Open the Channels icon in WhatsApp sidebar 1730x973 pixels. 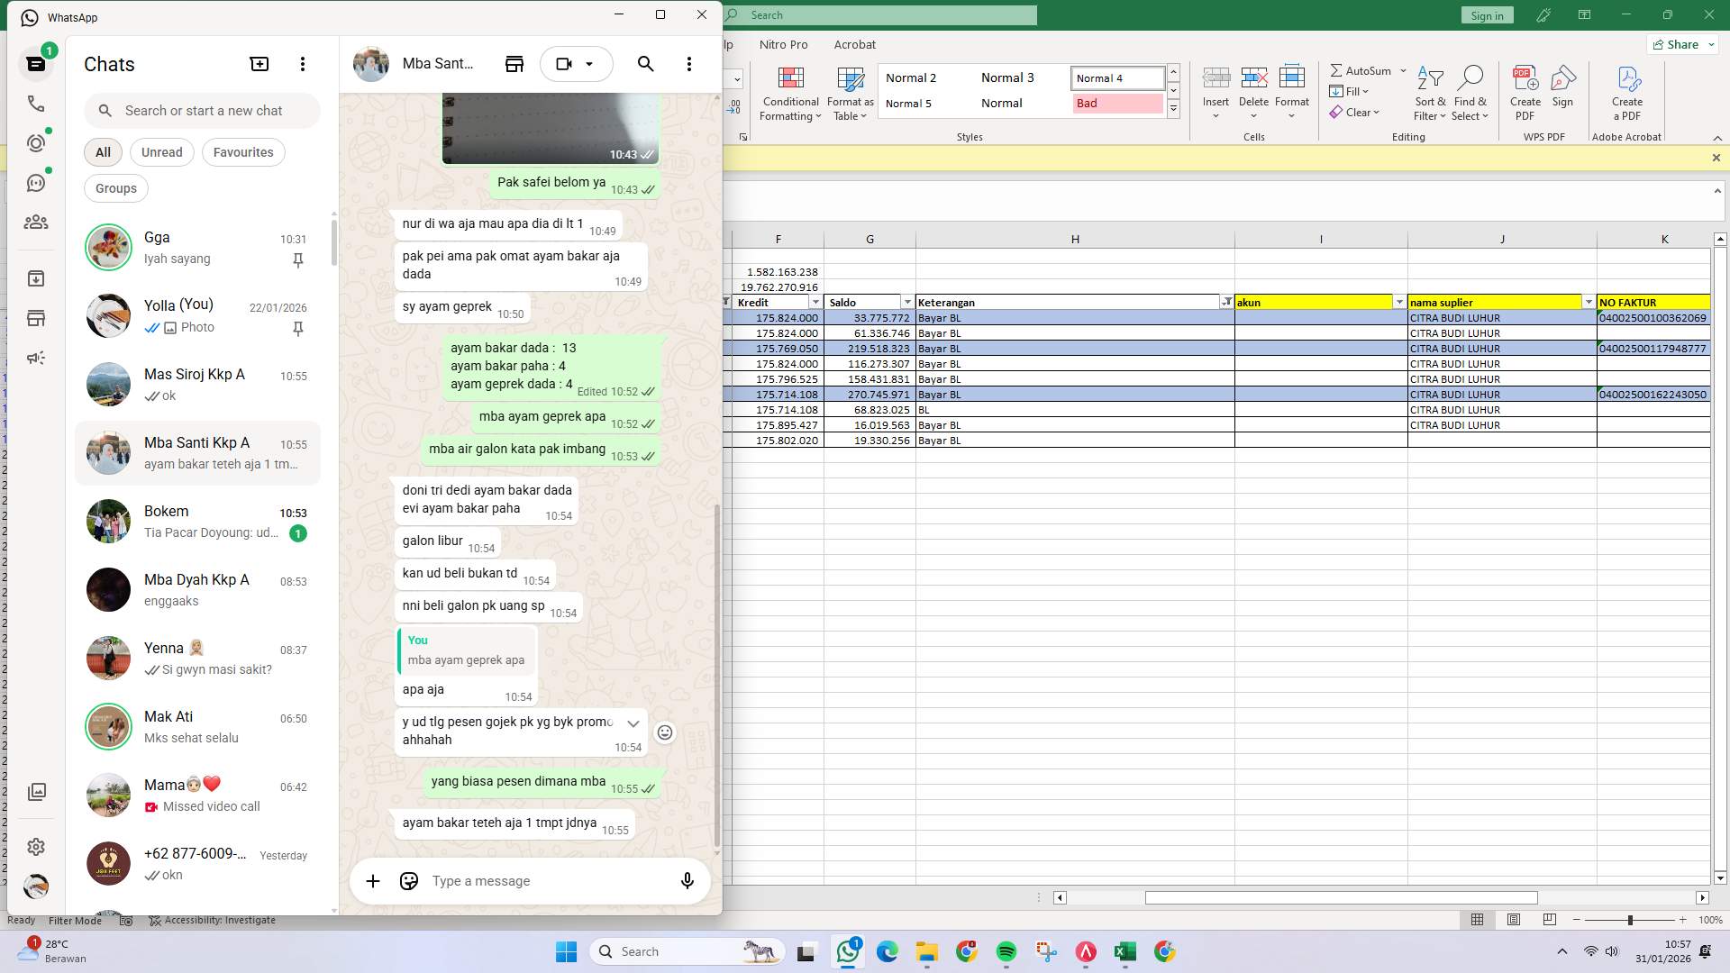(36, 182)
